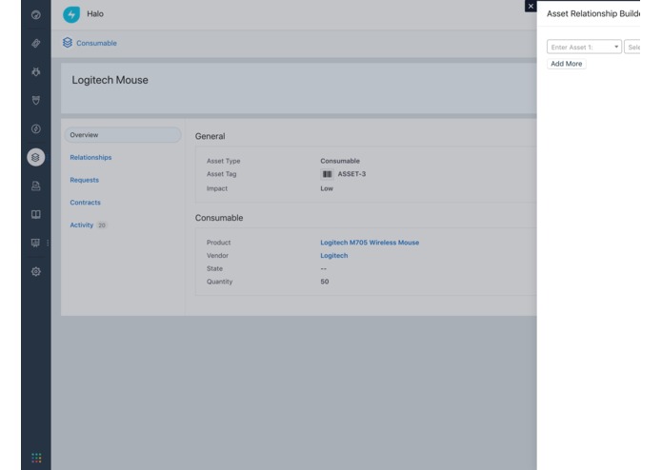The image size is (662, 470).
Task: Click the Consumable value next to Asset Type
Action: click(x=340, y=161)
